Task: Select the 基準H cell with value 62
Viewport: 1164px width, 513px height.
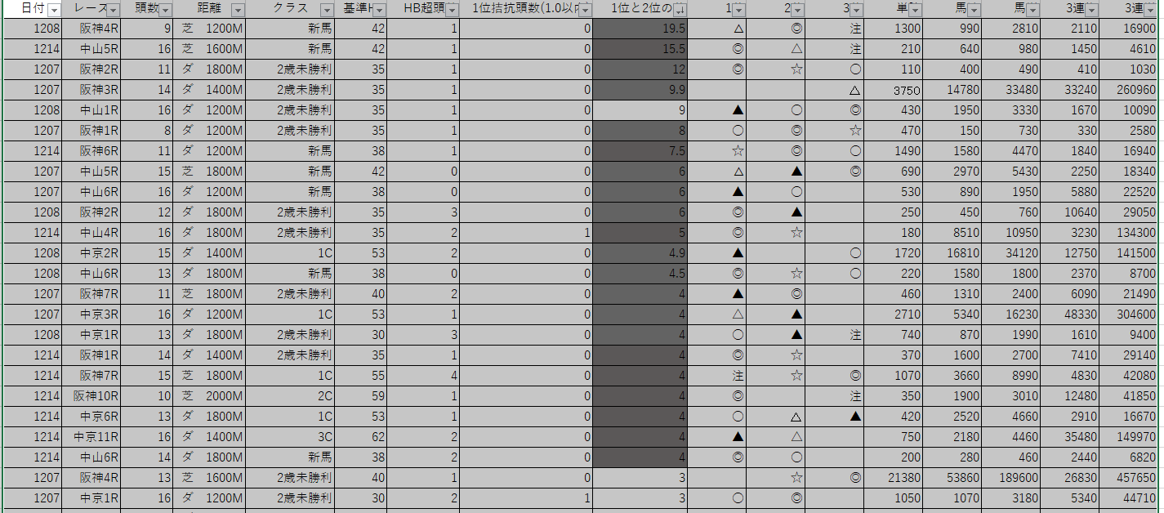Action: (361, 437)
